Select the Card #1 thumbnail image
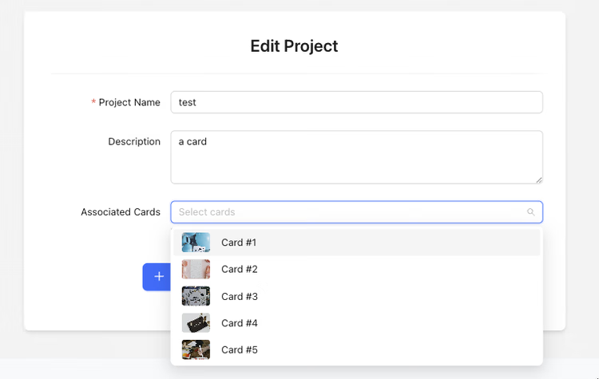599x379 pixels. click(196, 243)
